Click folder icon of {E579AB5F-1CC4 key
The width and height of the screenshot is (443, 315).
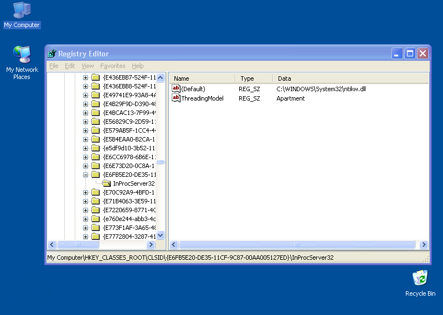[95, 130]
